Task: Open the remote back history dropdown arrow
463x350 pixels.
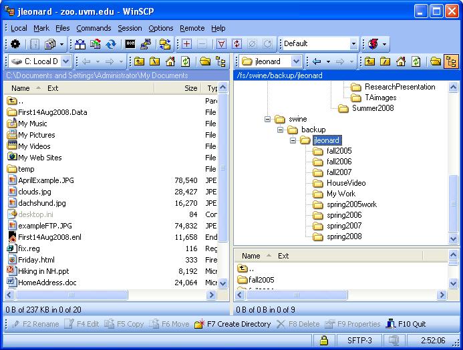Action: [328, 61]
